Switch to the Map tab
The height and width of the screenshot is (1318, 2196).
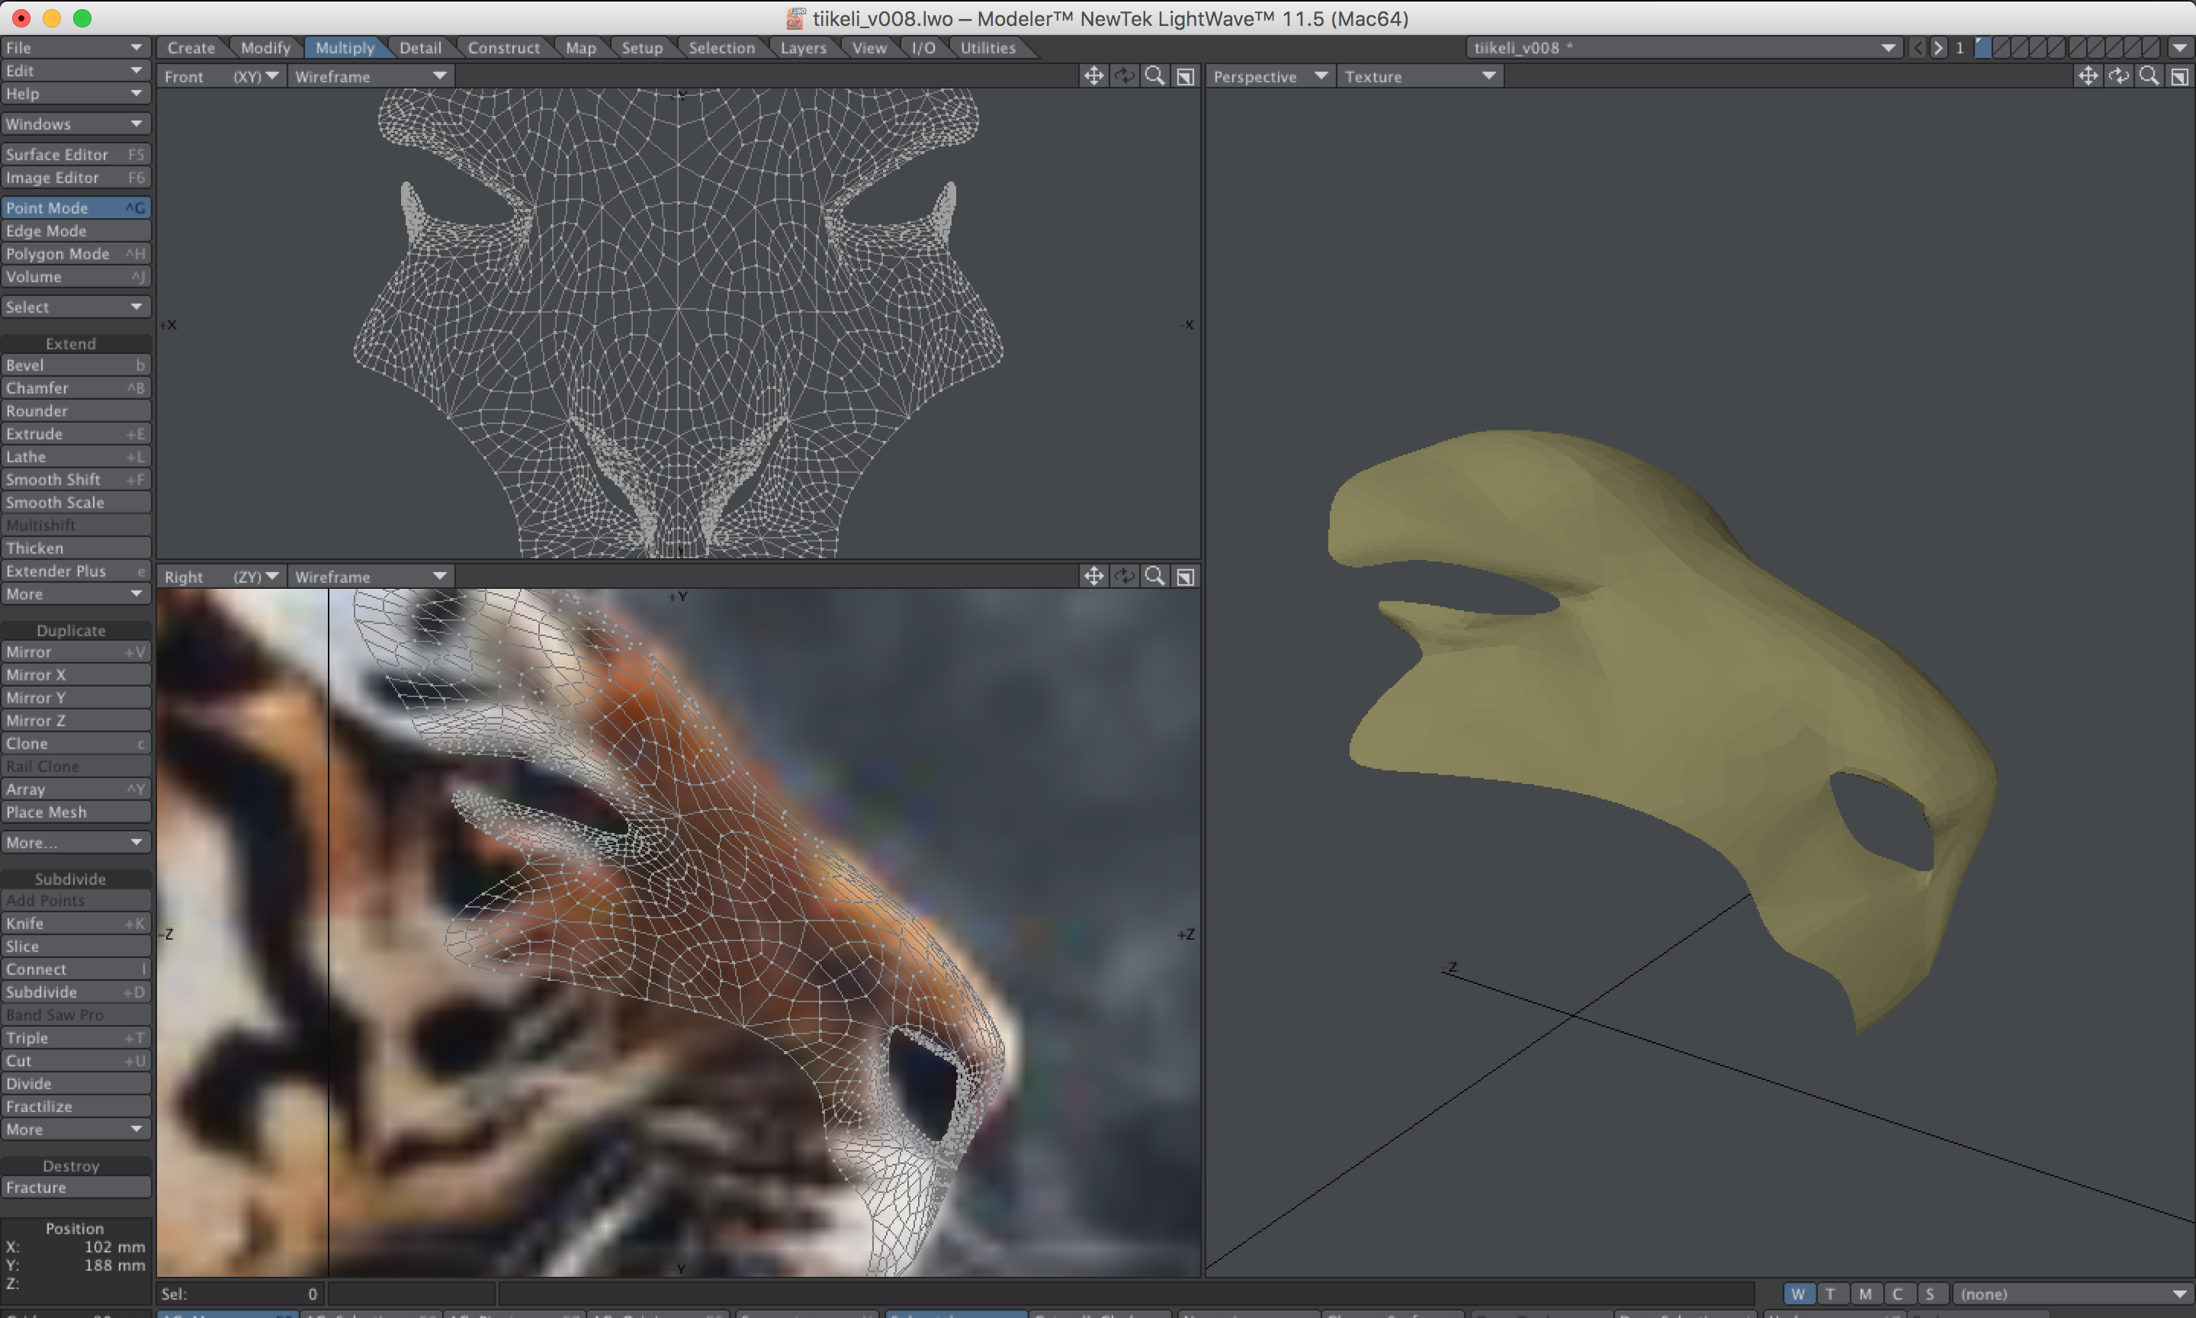(580, 47)
